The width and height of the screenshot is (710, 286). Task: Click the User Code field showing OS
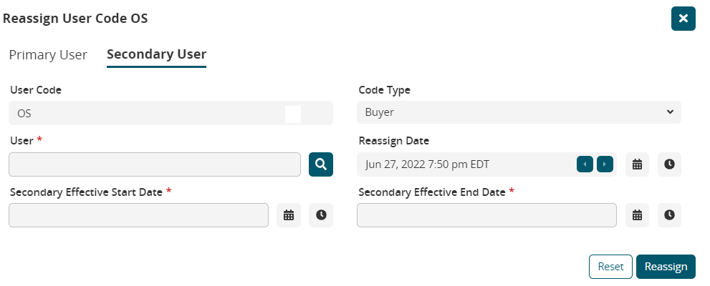pyautogui.click(x=143, y=113)
